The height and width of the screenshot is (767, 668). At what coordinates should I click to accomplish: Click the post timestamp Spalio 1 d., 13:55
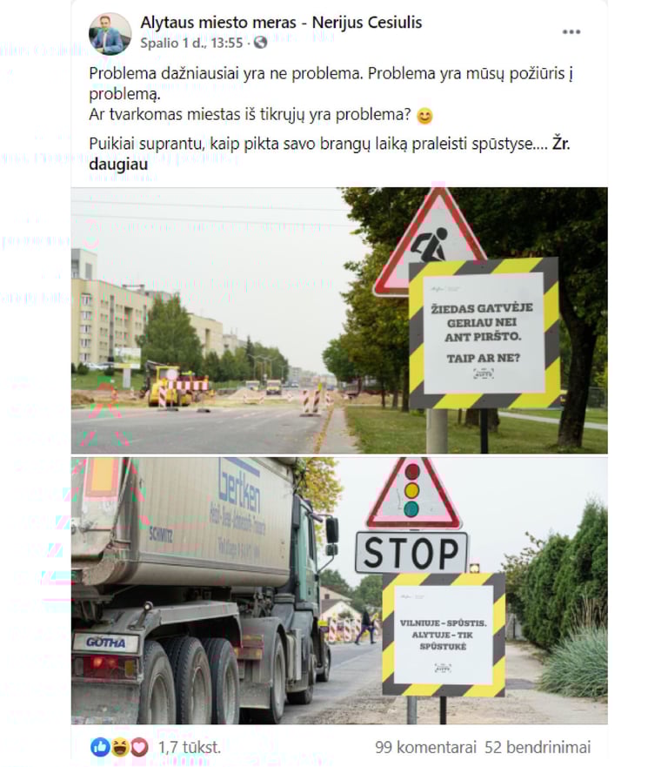pos(191,43)
